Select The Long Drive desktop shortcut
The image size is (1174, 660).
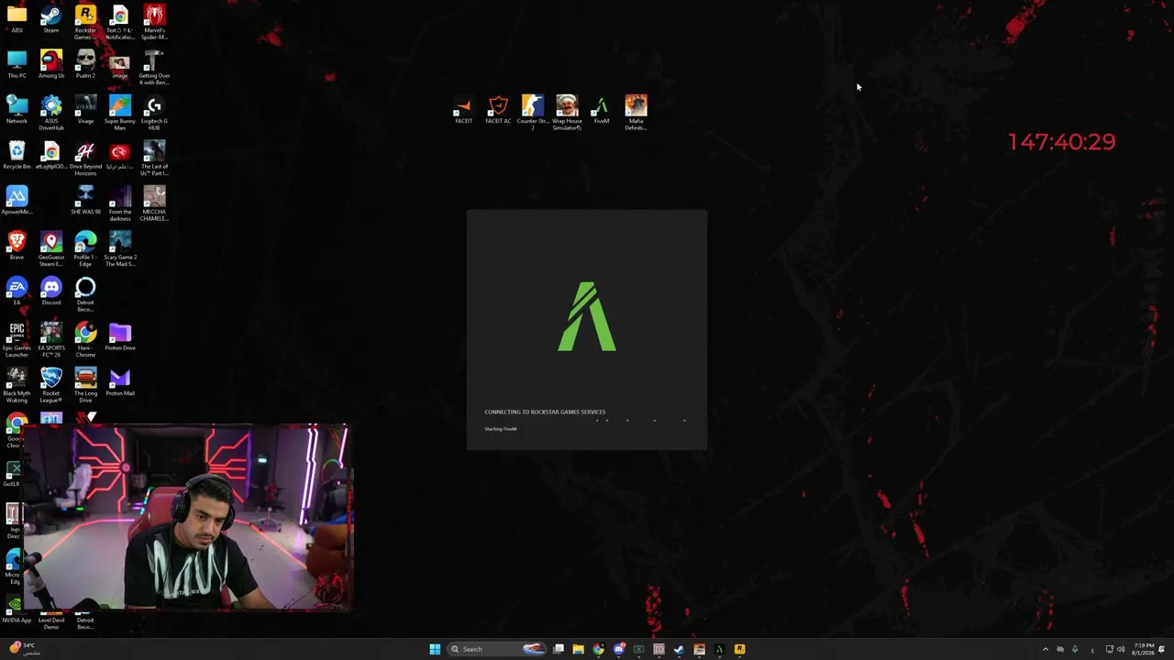point(85,386)
